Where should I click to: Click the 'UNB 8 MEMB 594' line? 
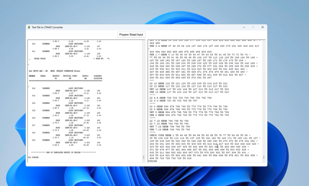(189, 115)
